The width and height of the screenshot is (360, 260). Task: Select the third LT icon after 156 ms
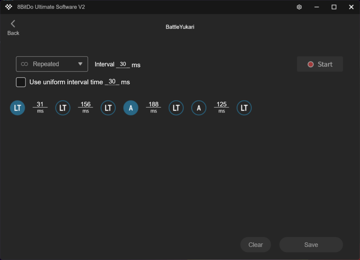point(108,108)
